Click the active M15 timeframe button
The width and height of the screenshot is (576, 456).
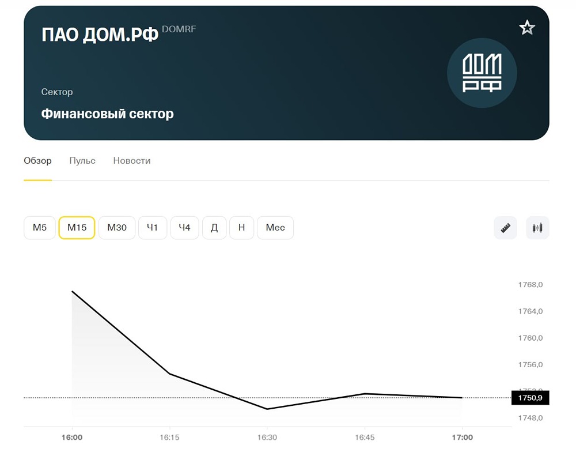(x=77, y=227)
